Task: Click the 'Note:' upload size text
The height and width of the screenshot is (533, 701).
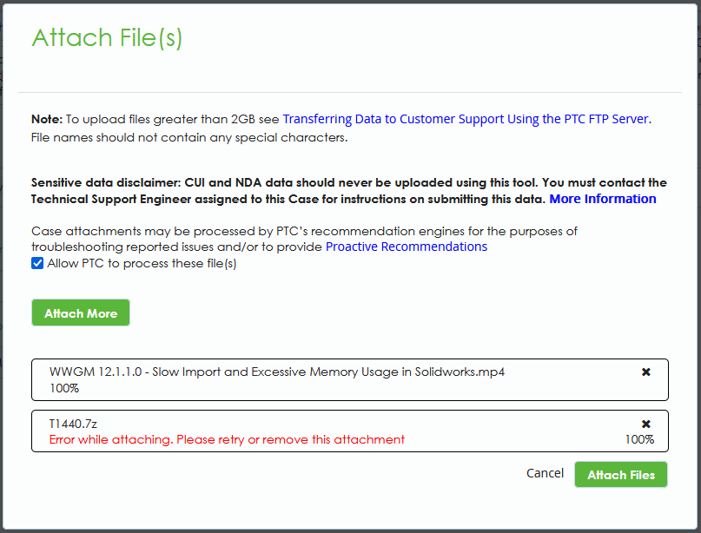Action: (156, 119)
